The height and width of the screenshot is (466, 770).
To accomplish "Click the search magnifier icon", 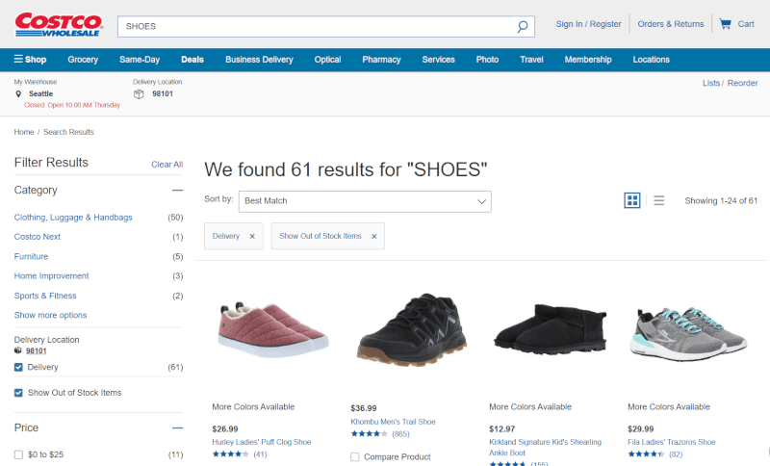I will (x=523, y=27).
